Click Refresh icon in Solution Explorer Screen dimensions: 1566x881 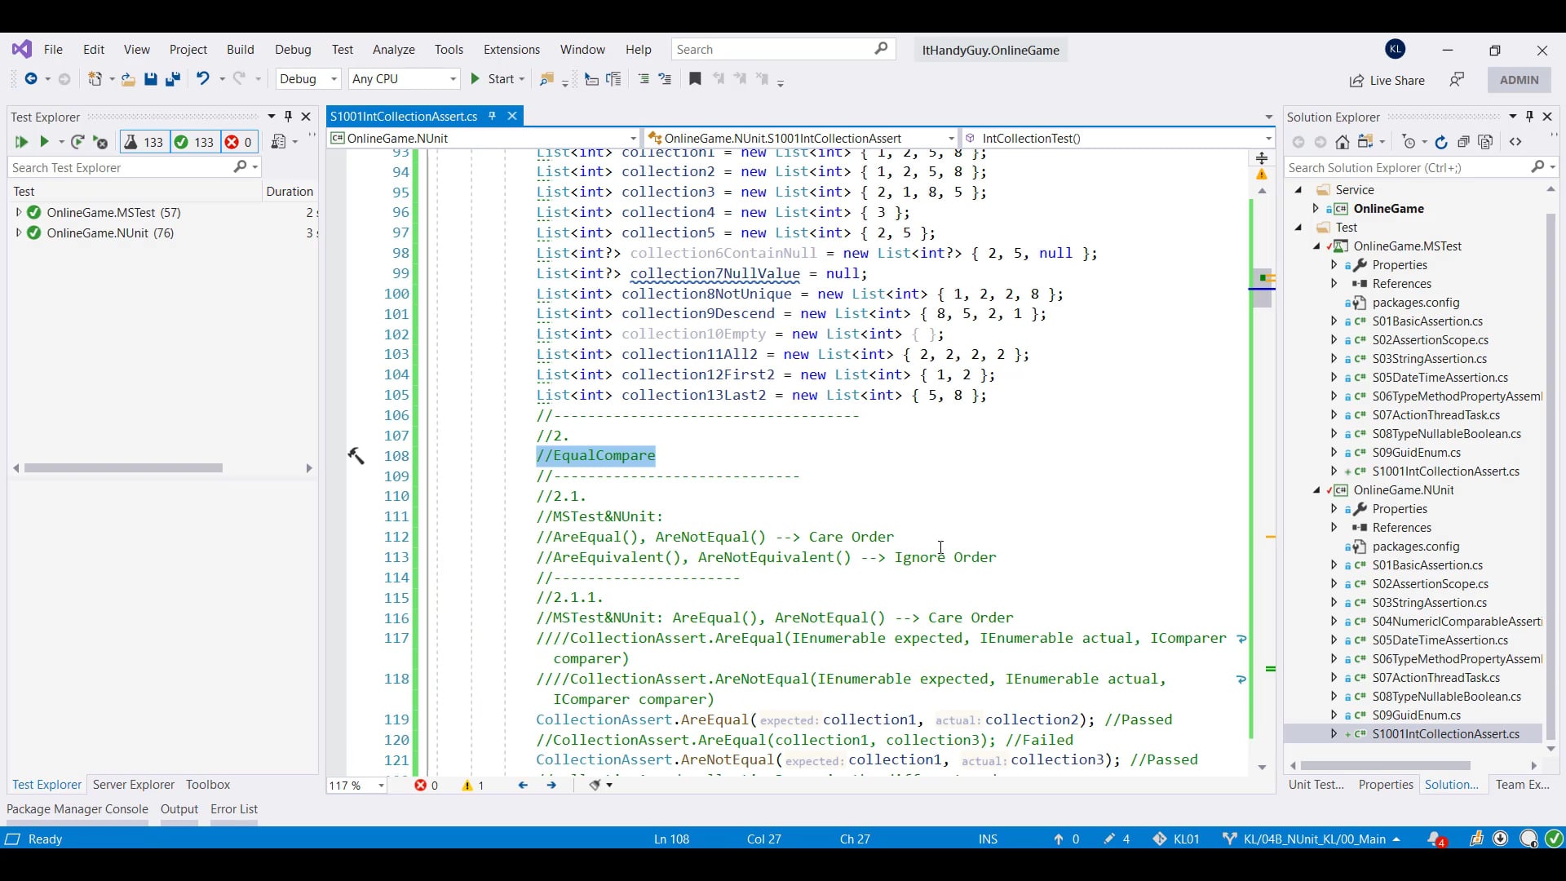(1441, 142)
